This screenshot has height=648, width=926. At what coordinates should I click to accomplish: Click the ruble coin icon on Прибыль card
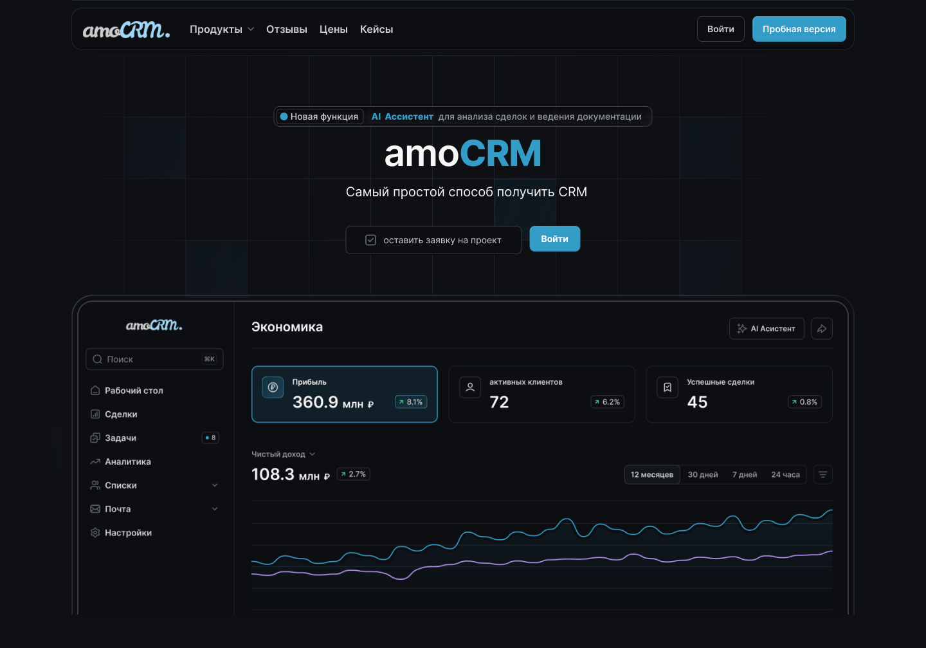pos(273,387)
